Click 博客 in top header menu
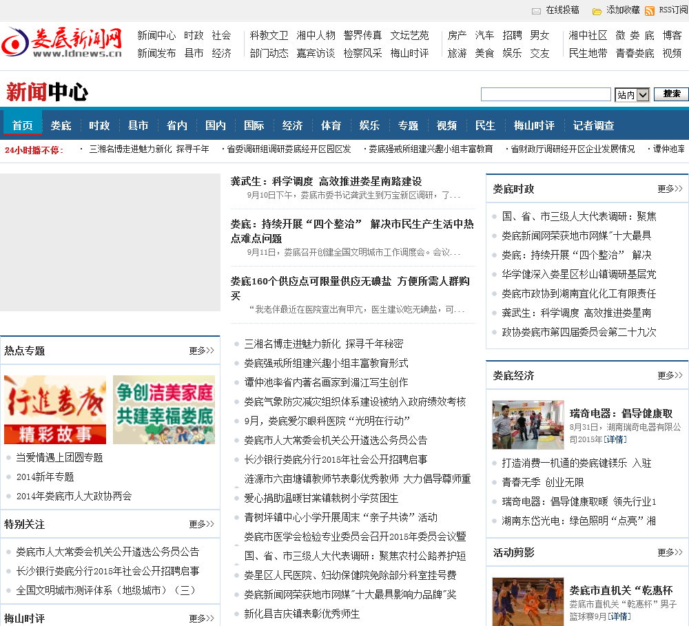Screen dimensions: 689x626 coord(672,35)
